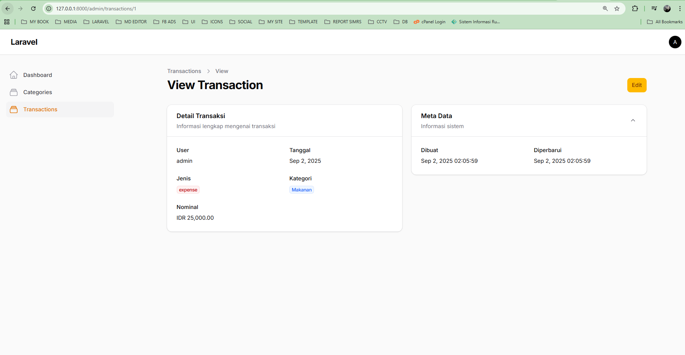Click the Laravel brand logo
Screen dimensions: 685x355
click(24, 42)
